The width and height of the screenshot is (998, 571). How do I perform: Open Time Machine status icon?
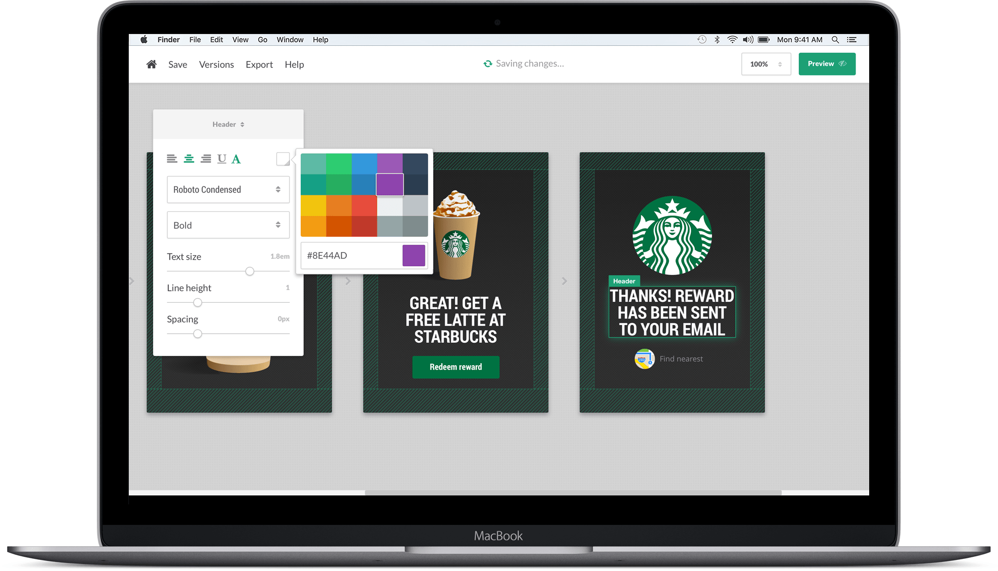click(702, 40)
